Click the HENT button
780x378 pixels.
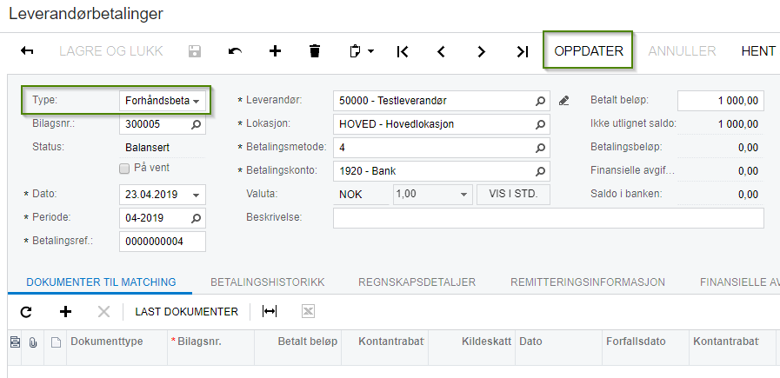coord(758,50)
